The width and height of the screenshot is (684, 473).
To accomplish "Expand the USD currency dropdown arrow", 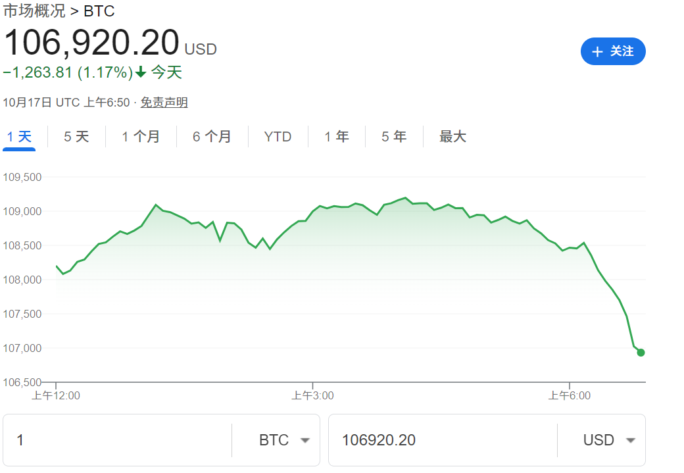I will point(631,441).
